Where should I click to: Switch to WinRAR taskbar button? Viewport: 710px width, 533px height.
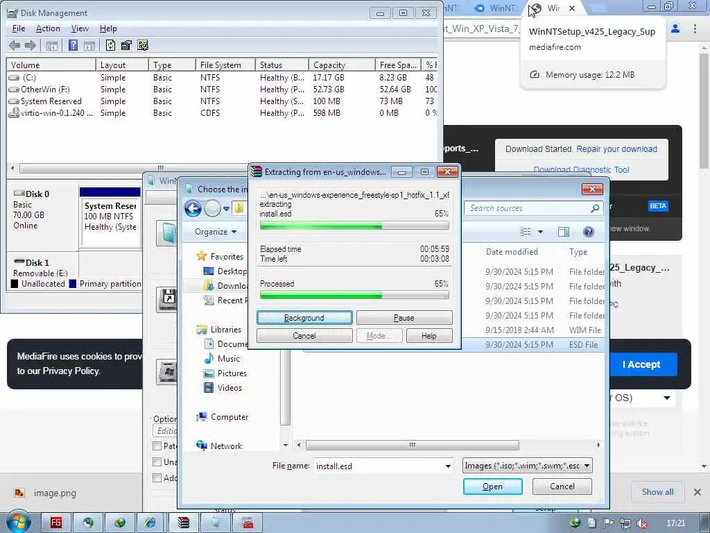[183, 523]
